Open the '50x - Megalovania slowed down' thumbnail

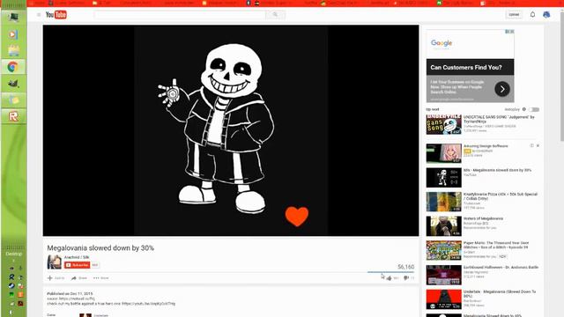444,178
